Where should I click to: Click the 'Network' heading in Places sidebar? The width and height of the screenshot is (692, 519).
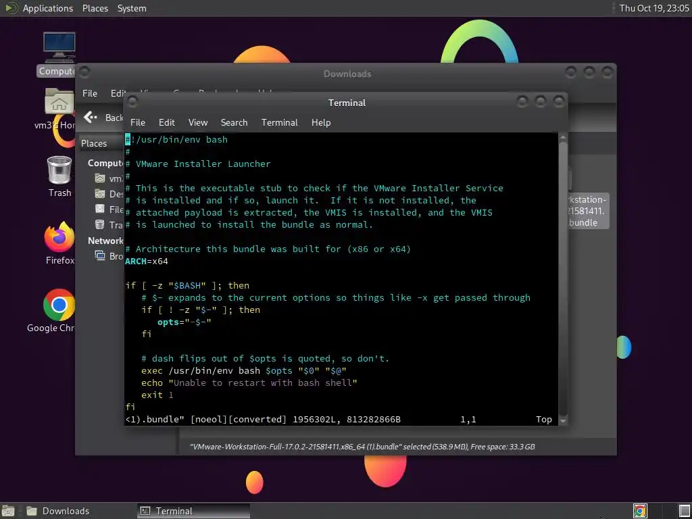(105, 241)
